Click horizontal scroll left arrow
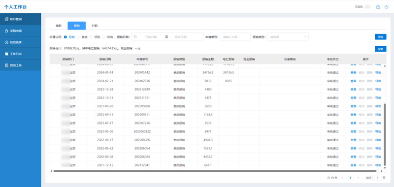Viewport: 394px width, 187px height. (x=52, y=171)
